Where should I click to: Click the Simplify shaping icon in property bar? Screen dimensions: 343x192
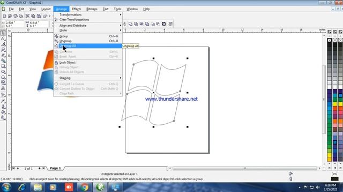147,24
